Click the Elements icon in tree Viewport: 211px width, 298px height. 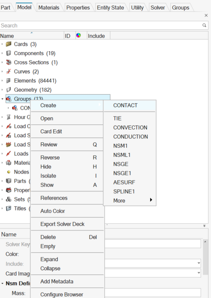[9, 81]
